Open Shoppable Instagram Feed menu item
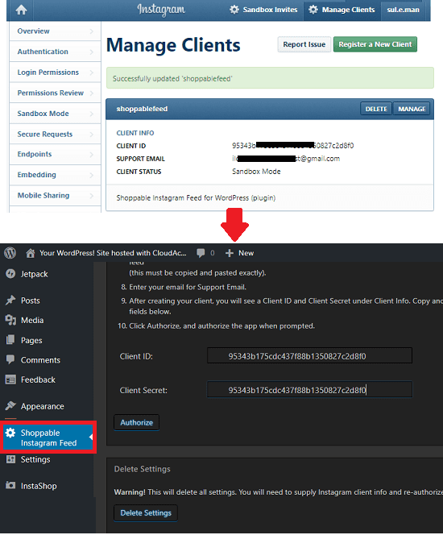The image size is (443, 535). 48,438
